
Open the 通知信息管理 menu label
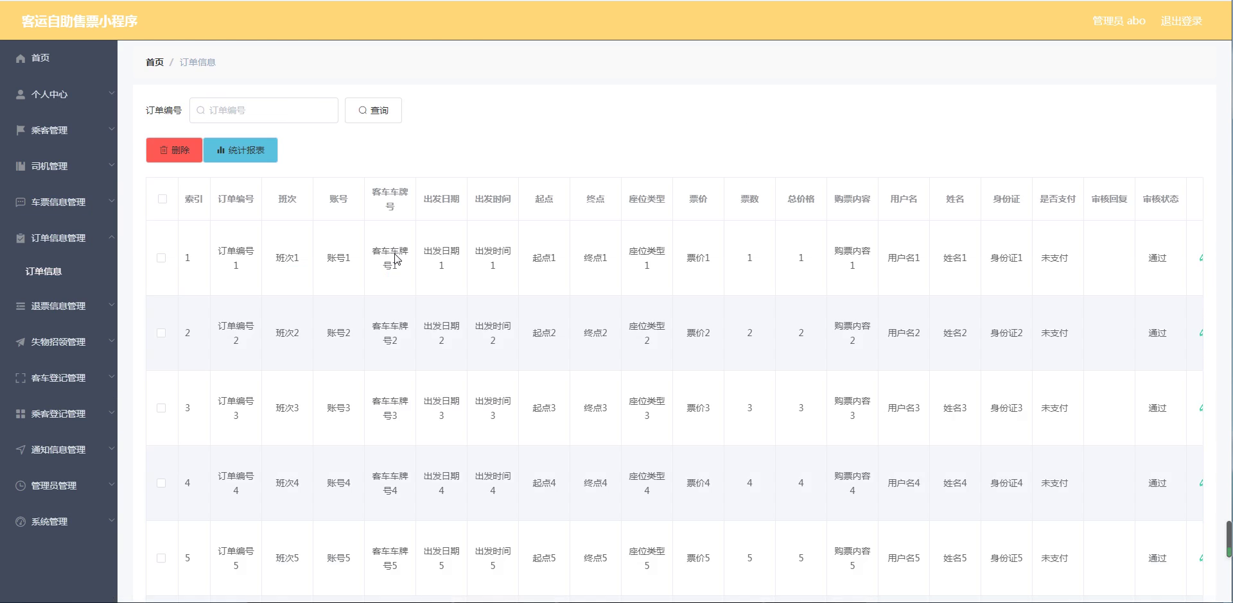coord(58,450)
